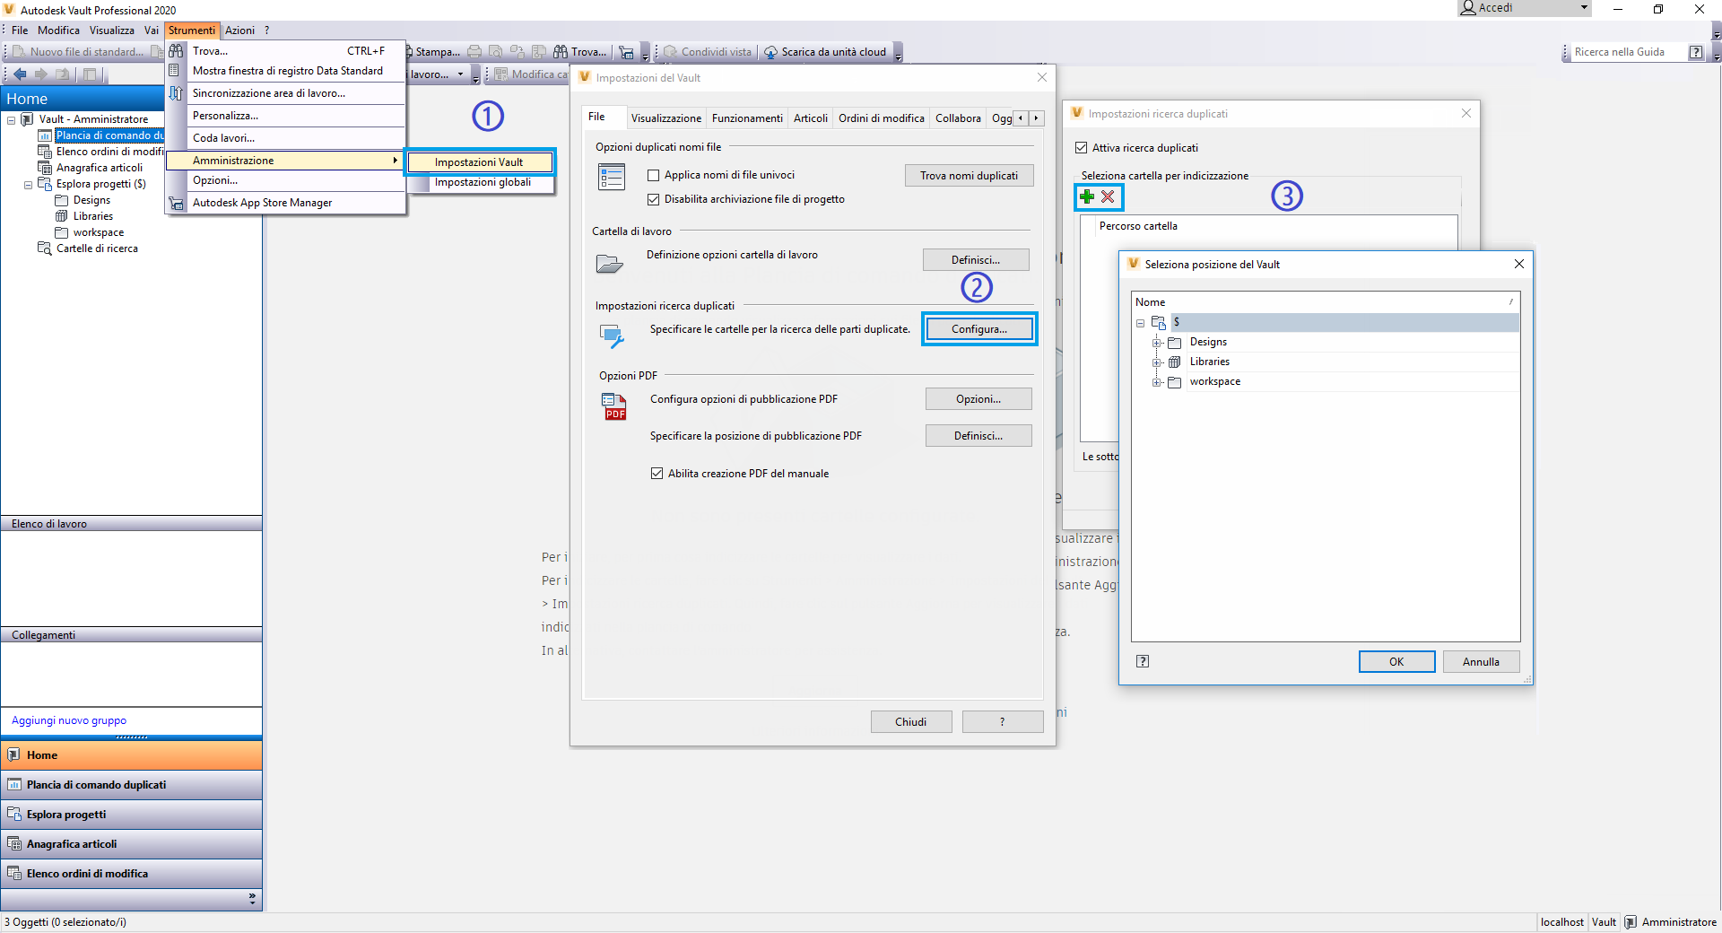
Task: Click the $ root vault icon in dialog
Action: pyautogui.click(x=1159, y=322)
